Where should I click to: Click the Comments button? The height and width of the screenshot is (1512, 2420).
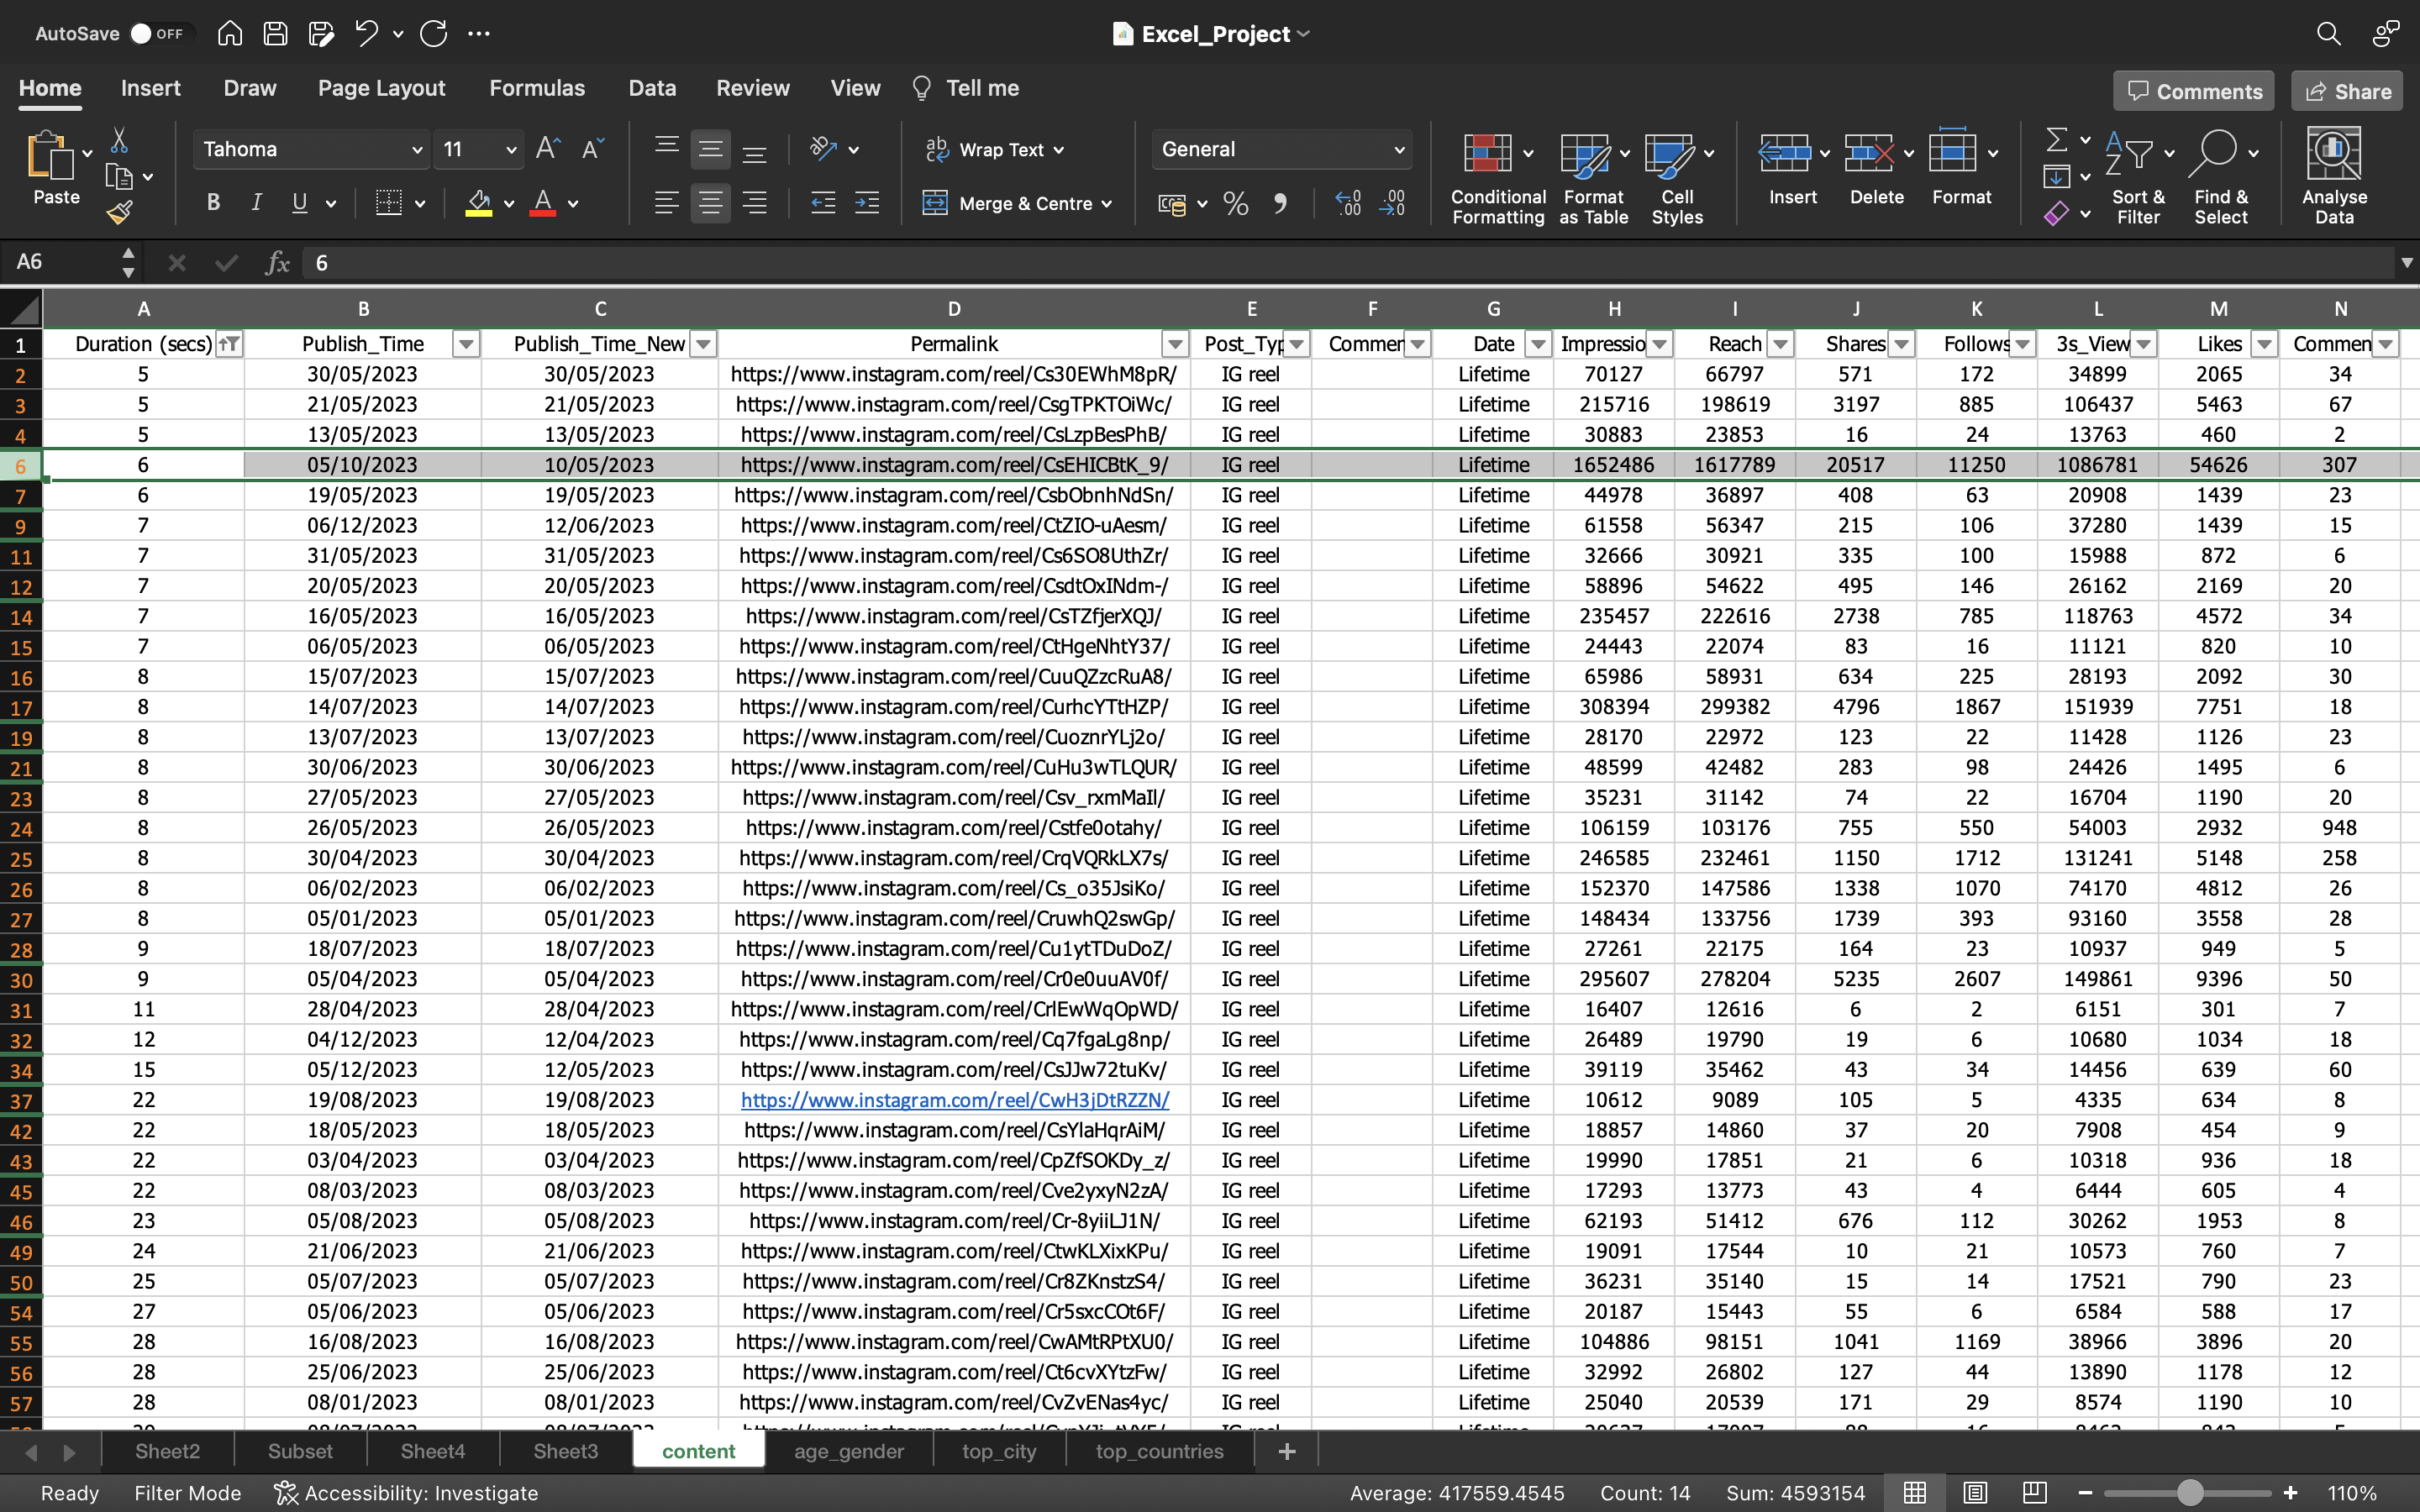(2194, 91)
